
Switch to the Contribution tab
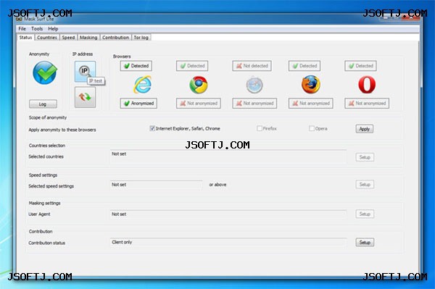point(116,38)
